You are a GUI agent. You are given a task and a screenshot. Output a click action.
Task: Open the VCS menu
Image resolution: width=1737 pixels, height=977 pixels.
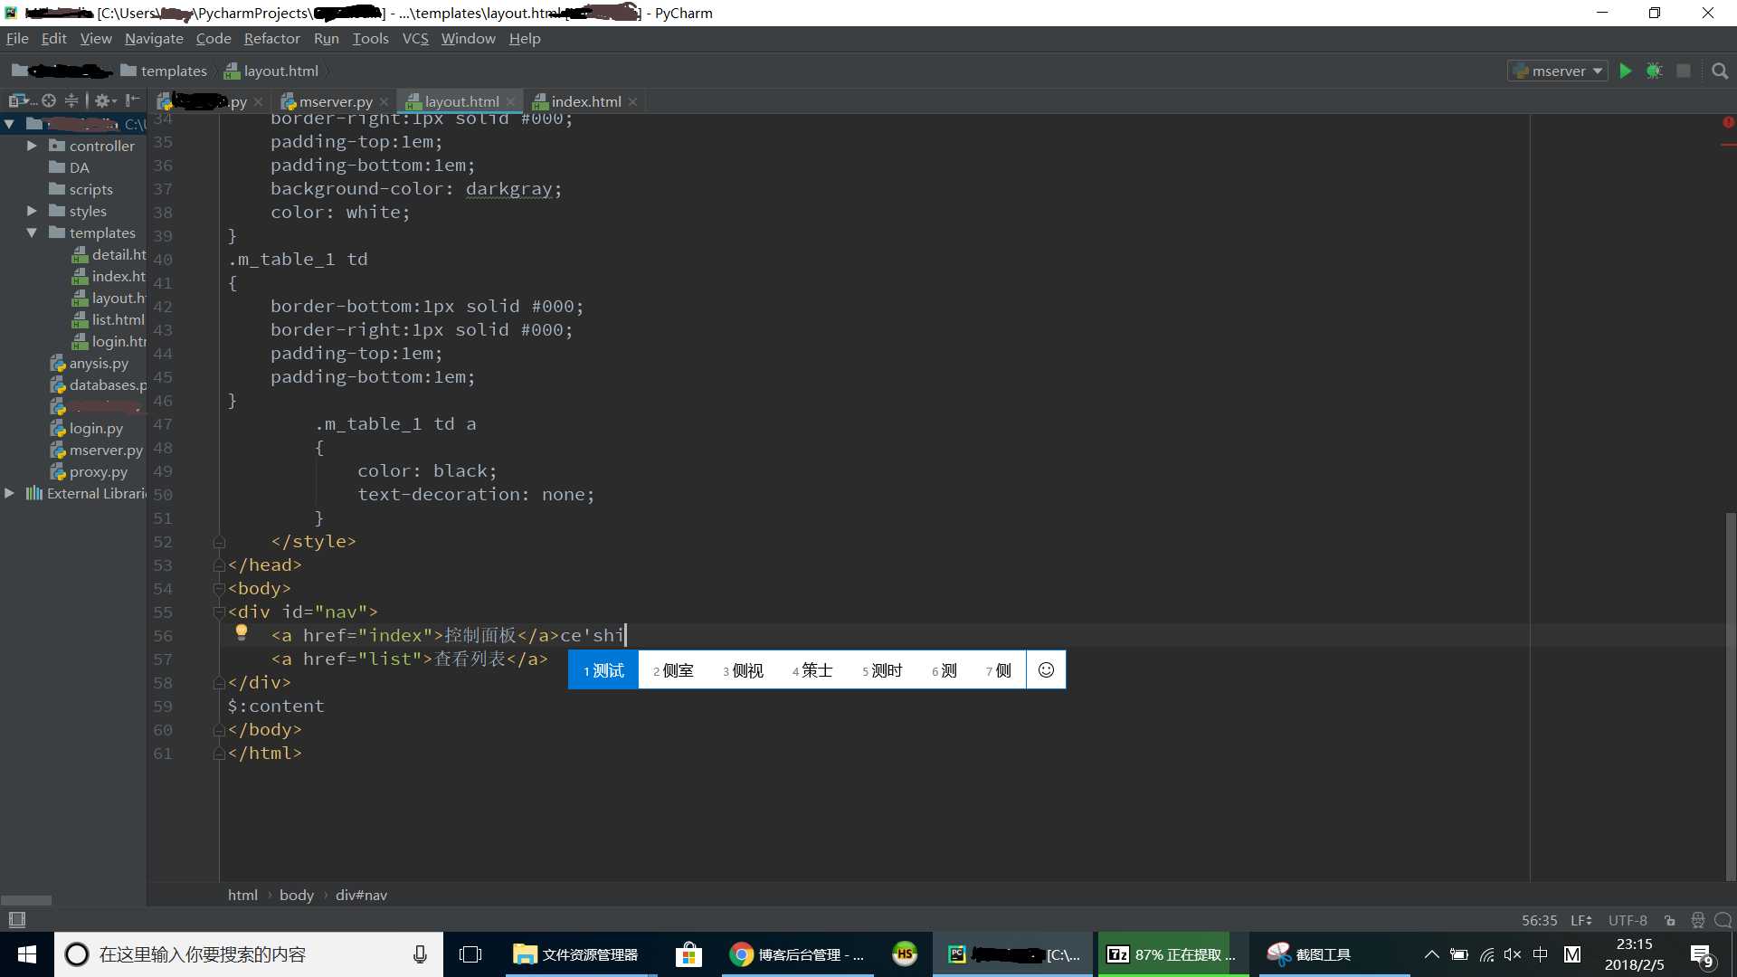click(x=415, y=38)
